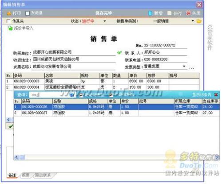Click the 批号 column header in sales grid
The image size is (222, 184).
[184, 76]
